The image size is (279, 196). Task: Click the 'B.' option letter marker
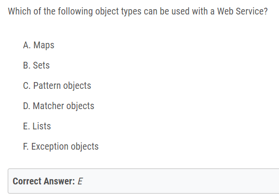coord(27,65)
